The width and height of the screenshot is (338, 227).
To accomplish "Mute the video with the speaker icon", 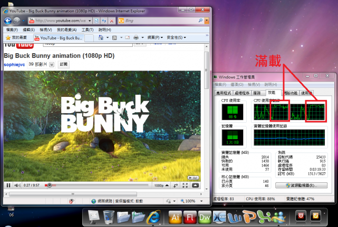I will (x=17, y=185).
